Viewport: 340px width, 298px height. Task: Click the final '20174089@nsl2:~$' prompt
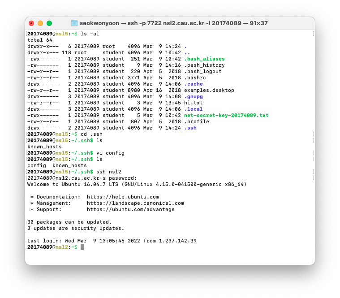52,247
